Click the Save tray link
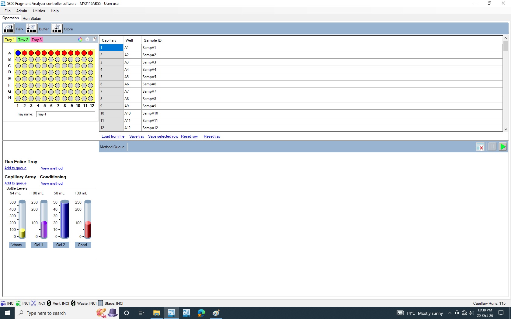 click(x=137, y=136)
